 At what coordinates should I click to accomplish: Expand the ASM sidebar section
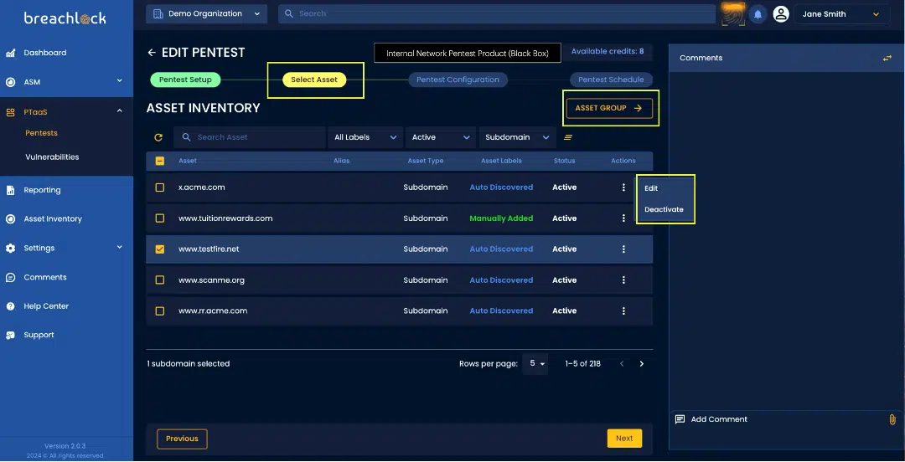120,81
